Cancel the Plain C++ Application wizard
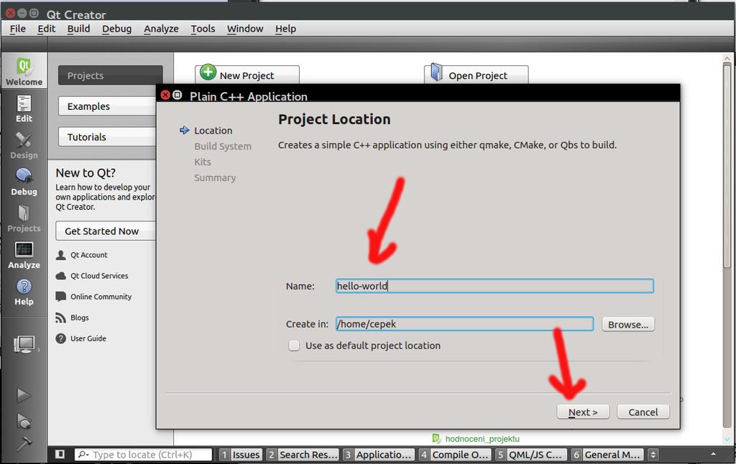Screen dimensions: 736x464 click(x=643, y=412)
